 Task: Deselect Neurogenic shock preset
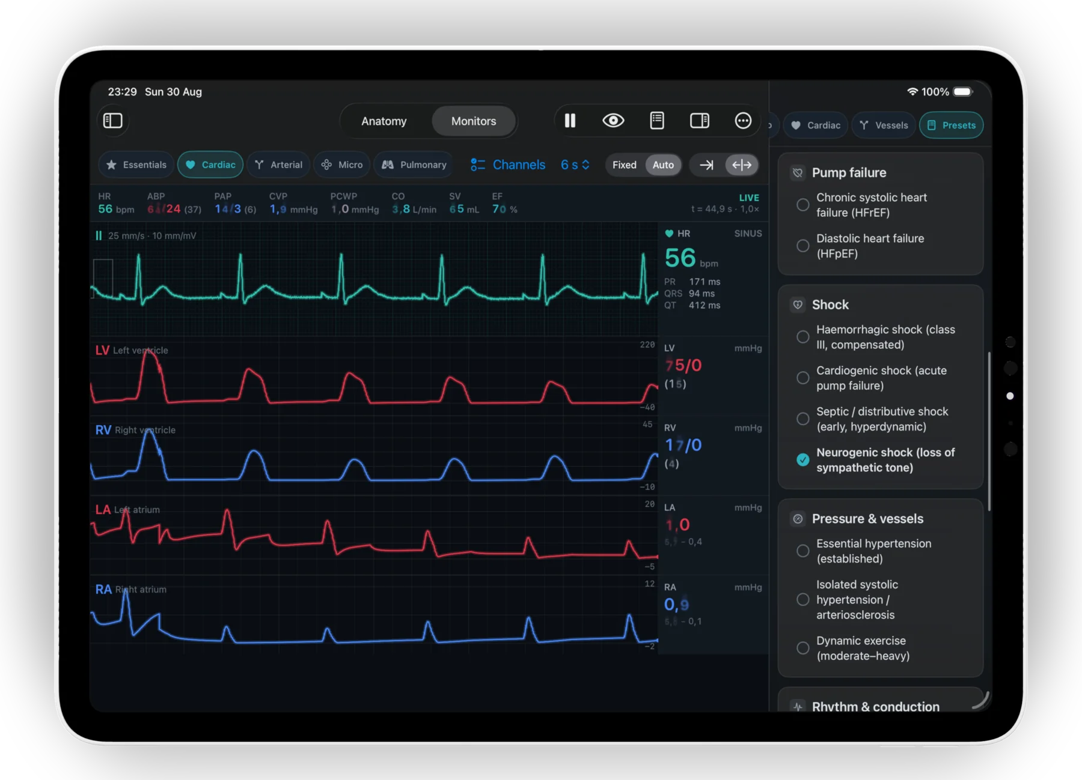881,459
